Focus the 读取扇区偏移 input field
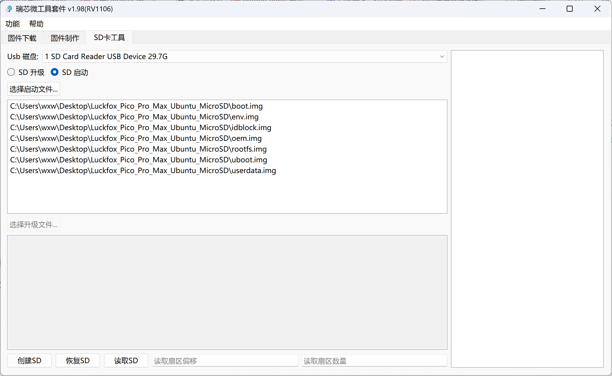The image size is (612, 376). pos(225,361)
